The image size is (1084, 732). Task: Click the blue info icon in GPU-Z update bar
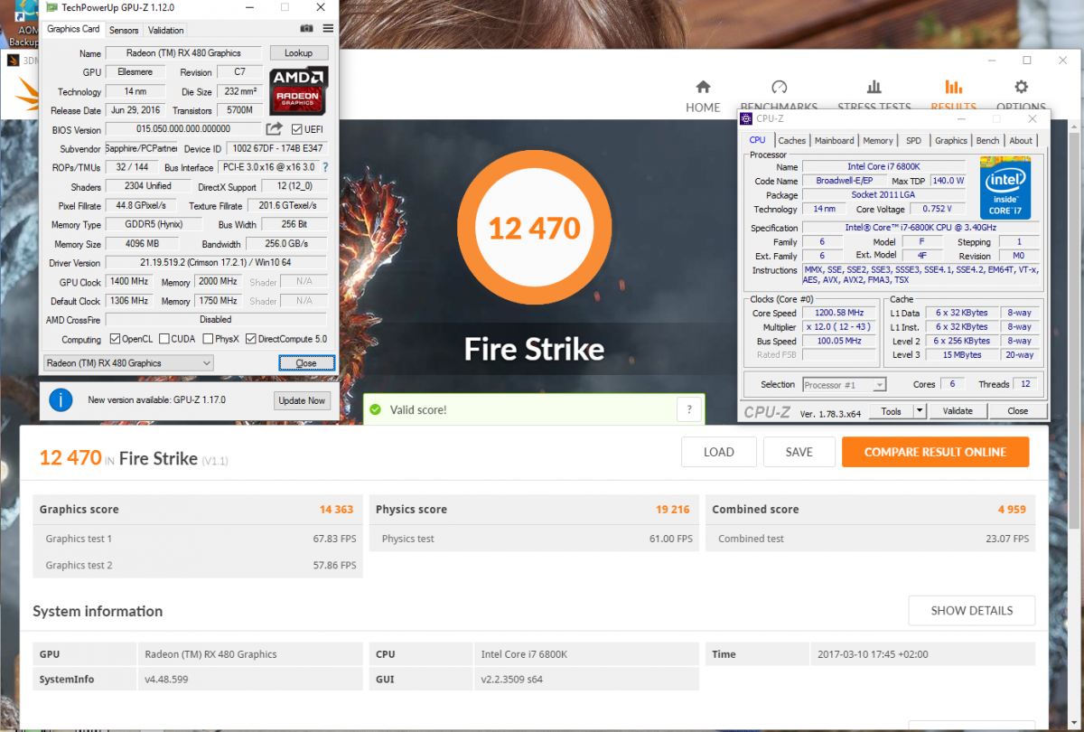tap(61, 399)
